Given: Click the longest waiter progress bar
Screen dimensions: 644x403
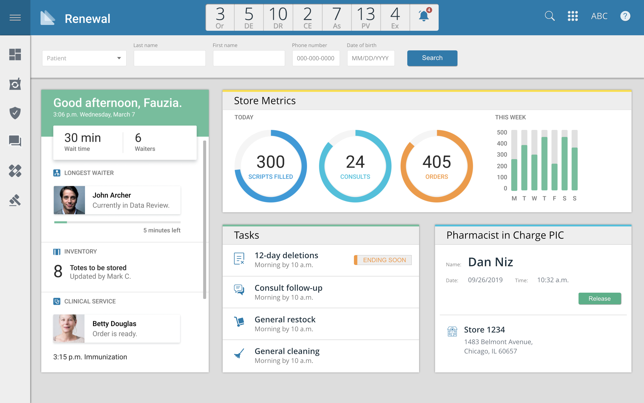Looking at the screenshot, I should [117, 222].
